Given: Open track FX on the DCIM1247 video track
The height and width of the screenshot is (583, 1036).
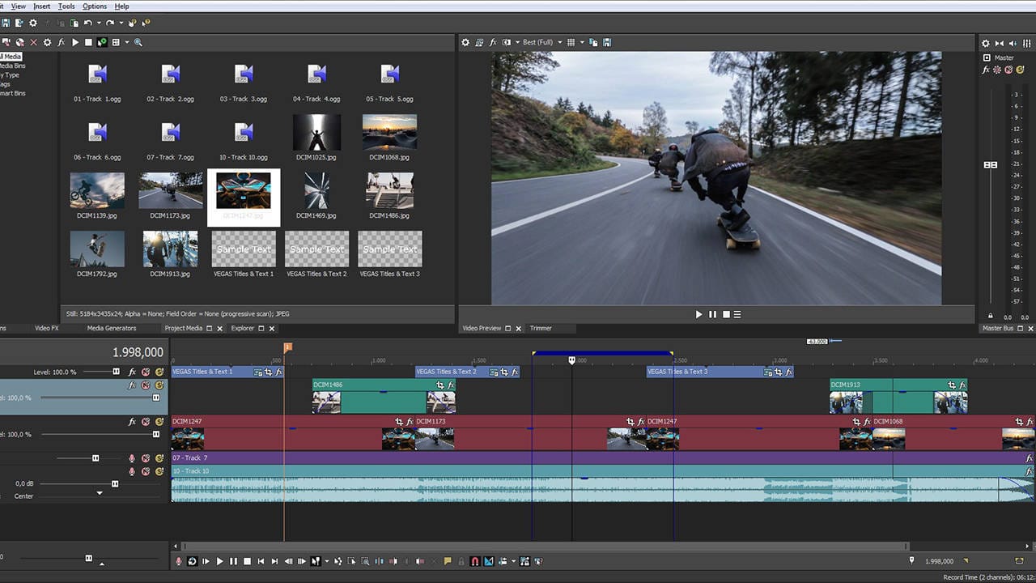Looking at the screenshot, I should [132, 422].
